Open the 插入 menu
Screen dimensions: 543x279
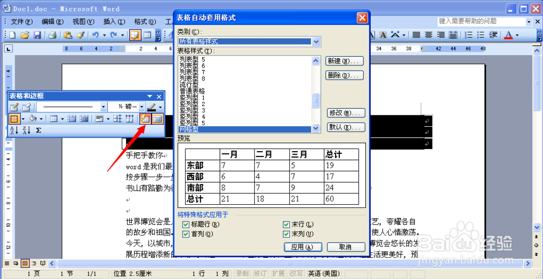pos(114,22)
